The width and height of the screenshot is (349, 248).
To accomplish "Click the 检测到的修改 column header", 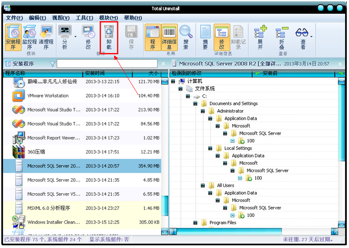I will click(x=211, y=73).
